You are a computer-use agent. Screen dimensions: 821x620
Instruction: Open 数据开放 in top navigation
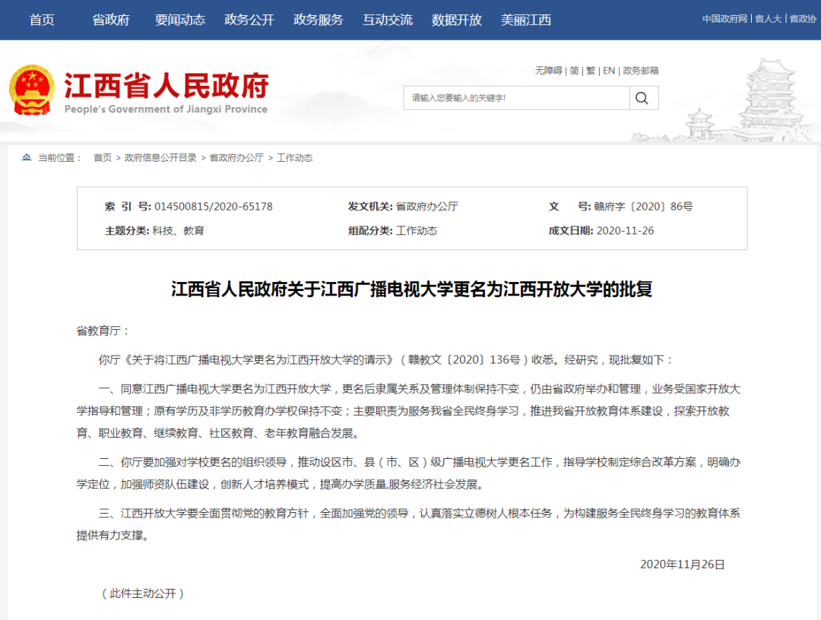(x=457, y=20)
